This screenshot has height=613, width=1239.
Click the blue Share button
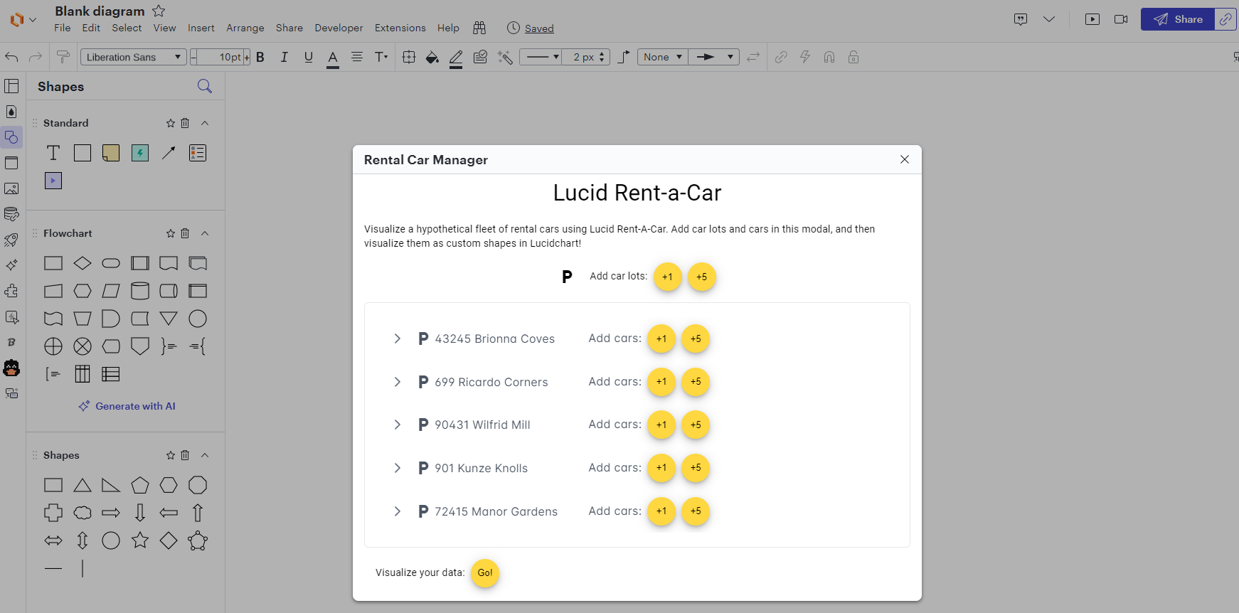pos(1178,19)
